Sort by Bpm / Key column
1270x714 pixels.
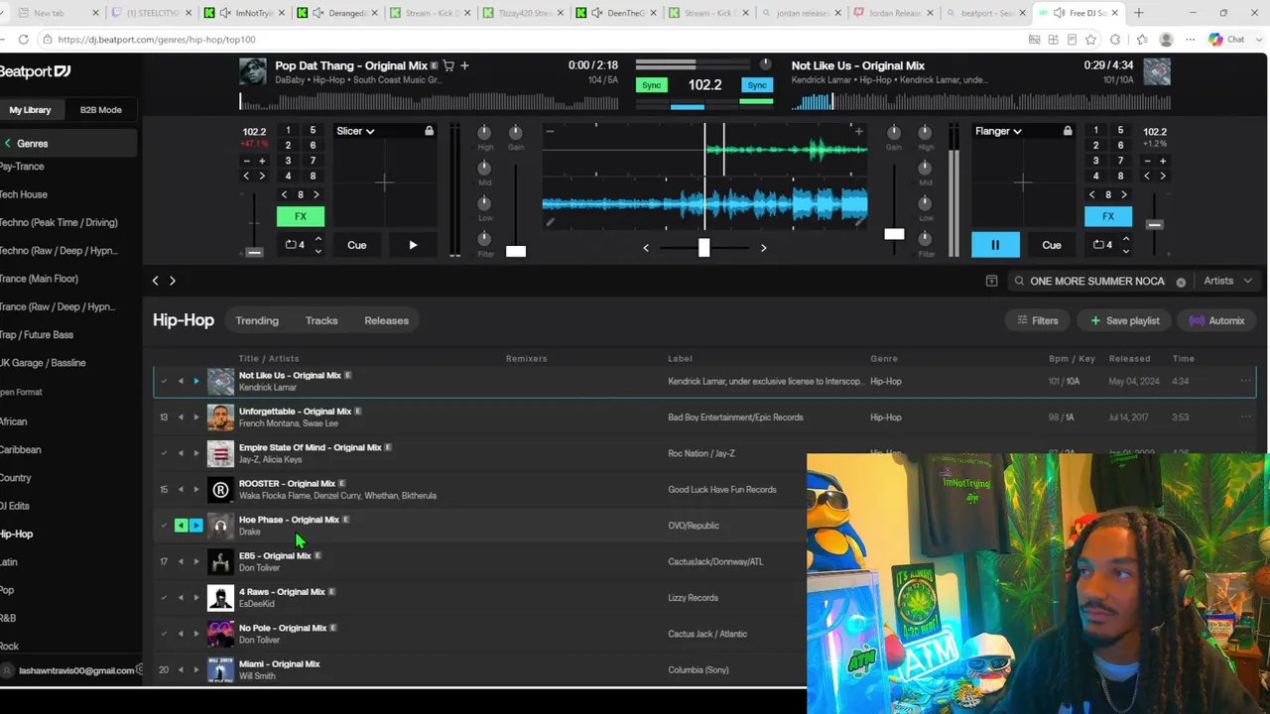pos(1072,358)
